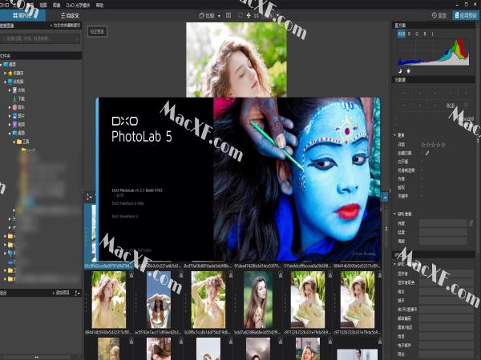
Task: Click filmstrip filter icon at left edge
Action: (89, 197)
